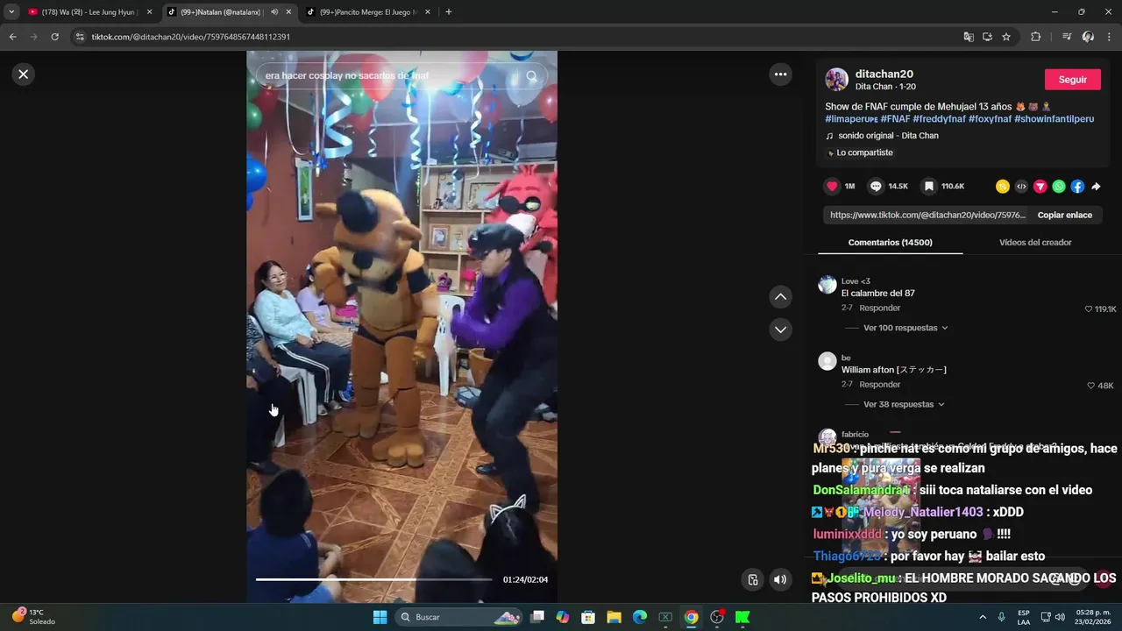Reply to El calambre del 87 comment

coord(879,308)
